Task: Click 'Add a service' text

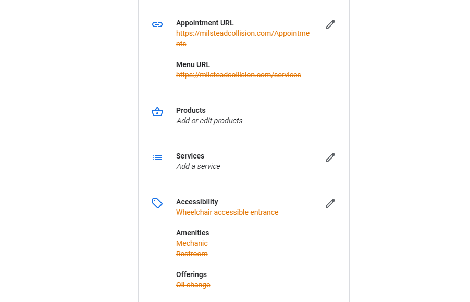Action: click(x=198, y=166)
